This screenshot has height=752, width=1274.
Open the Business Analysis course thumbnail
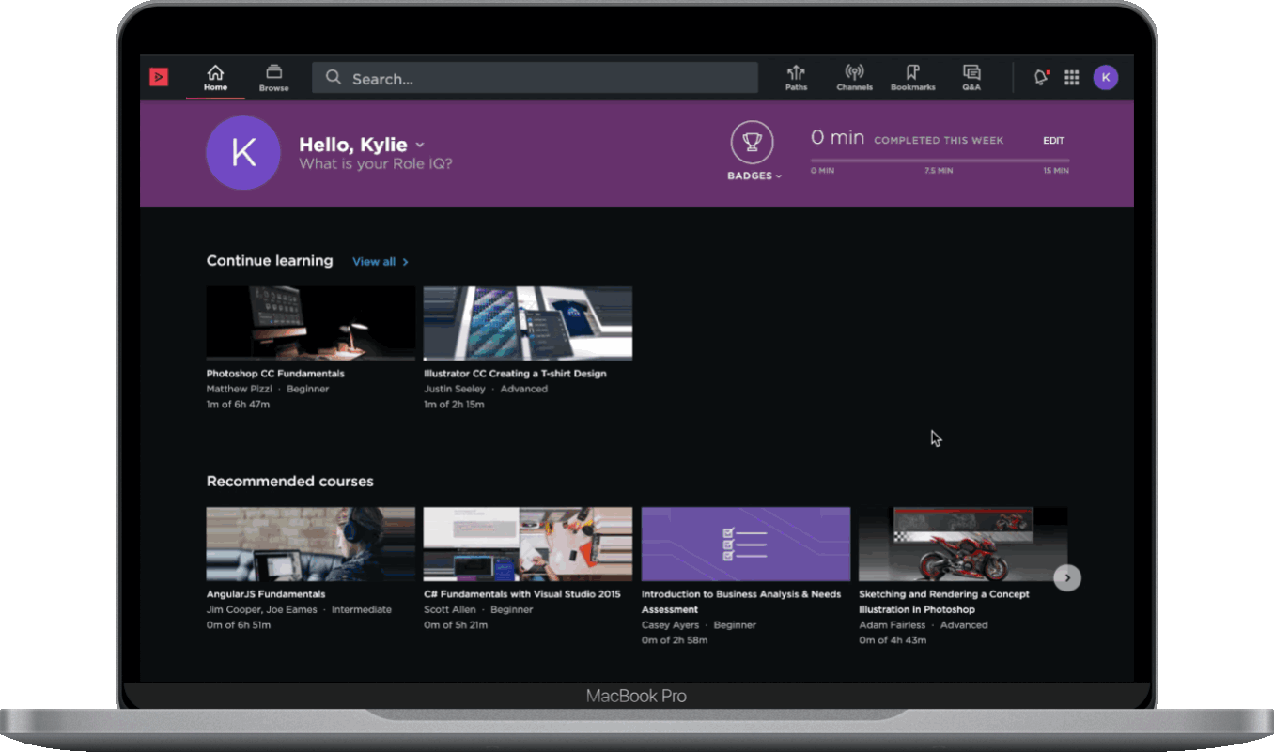746,545
